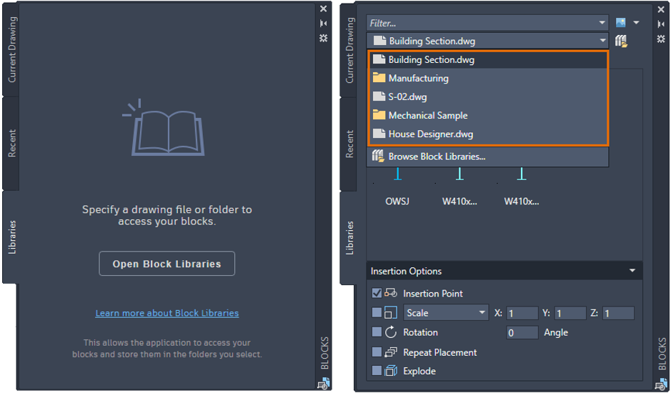Enable the Explode checkbox
The image size is (671, 393).
point(377,371)
